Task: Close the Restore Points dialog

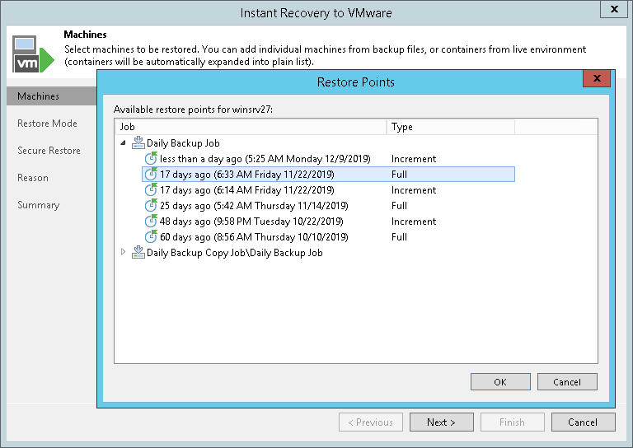Action: point(595,81)
